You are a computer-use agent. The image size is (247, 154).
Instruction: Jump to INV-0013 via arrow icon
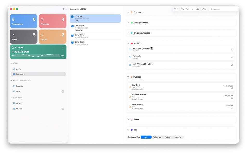[x=232, y=88]
